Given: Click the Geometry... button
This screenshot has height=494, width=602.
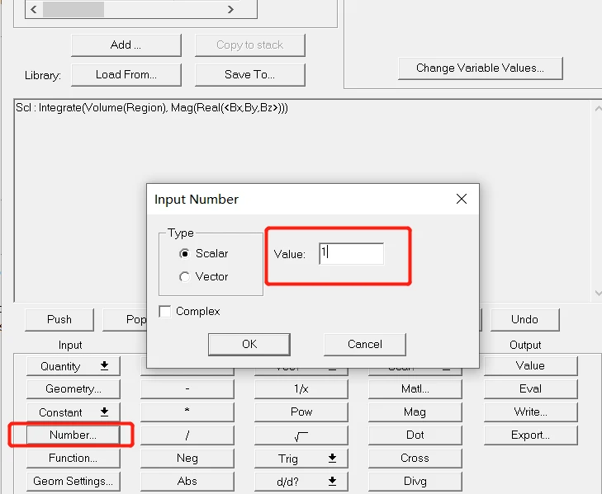Looking at the screenshot, I should (x=73, y=389).
